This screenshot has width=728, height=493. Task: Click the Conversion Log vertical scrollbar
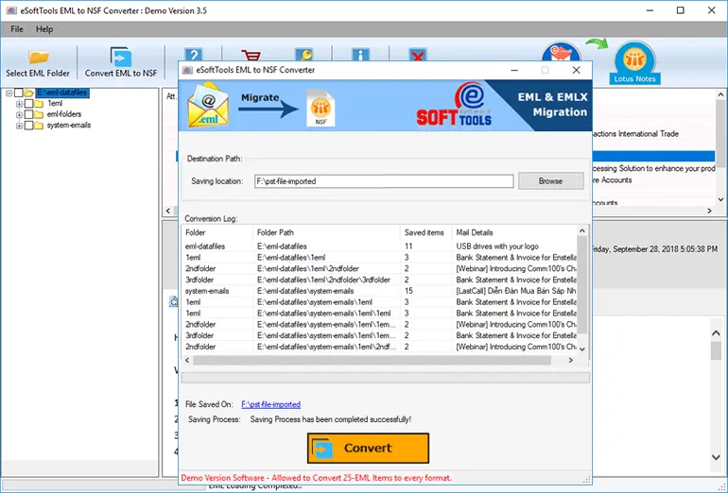coord(582,290)
